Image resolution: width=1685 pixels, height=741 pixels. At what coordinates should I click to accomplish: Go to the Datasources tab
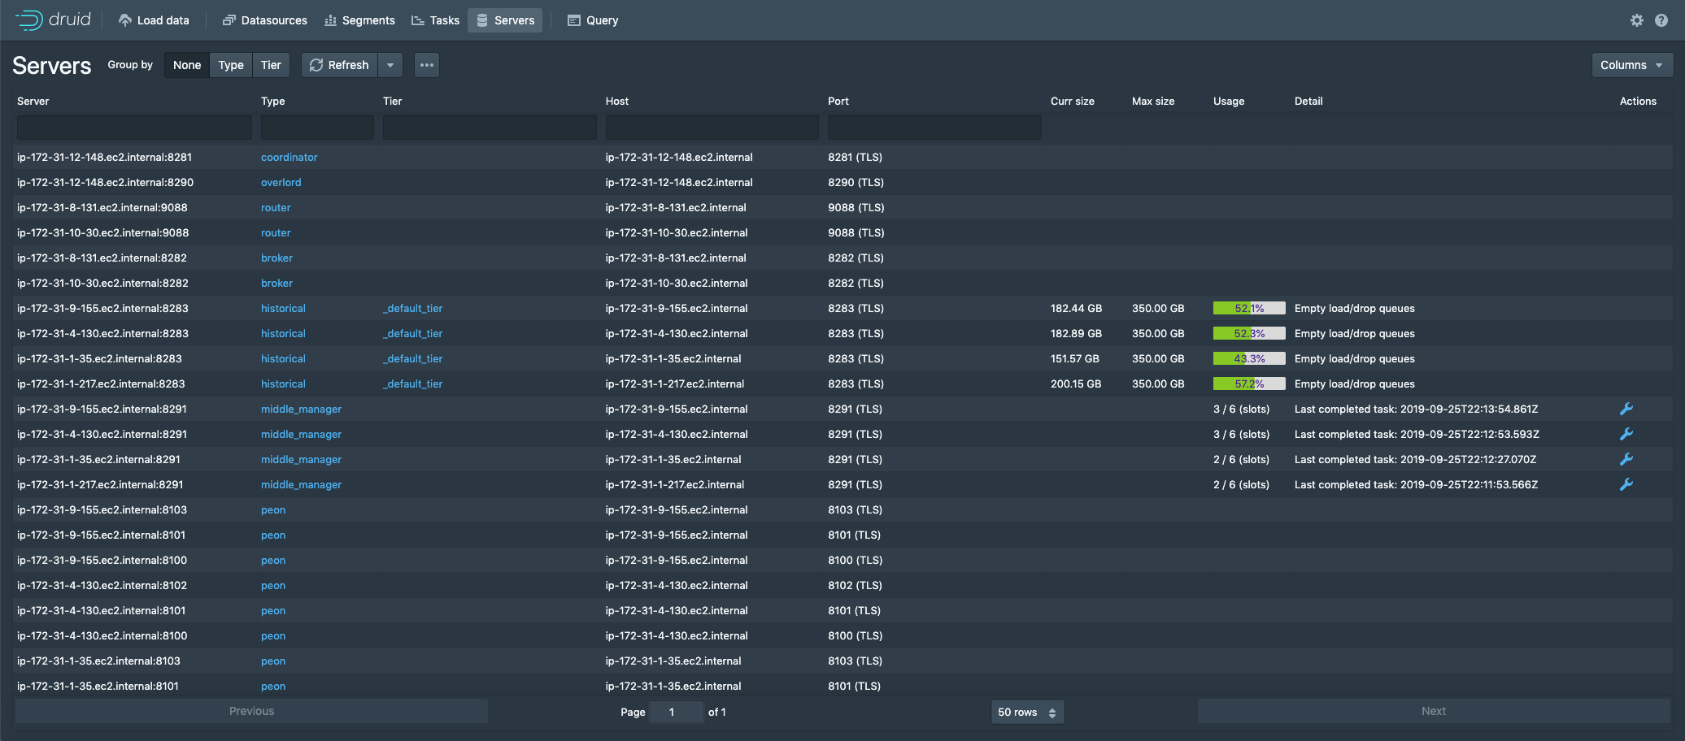coord(265,20)
